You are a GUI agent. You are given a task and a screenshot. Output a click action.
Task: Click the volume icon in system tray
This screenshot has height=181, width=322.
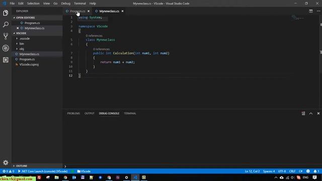[293, 177]
